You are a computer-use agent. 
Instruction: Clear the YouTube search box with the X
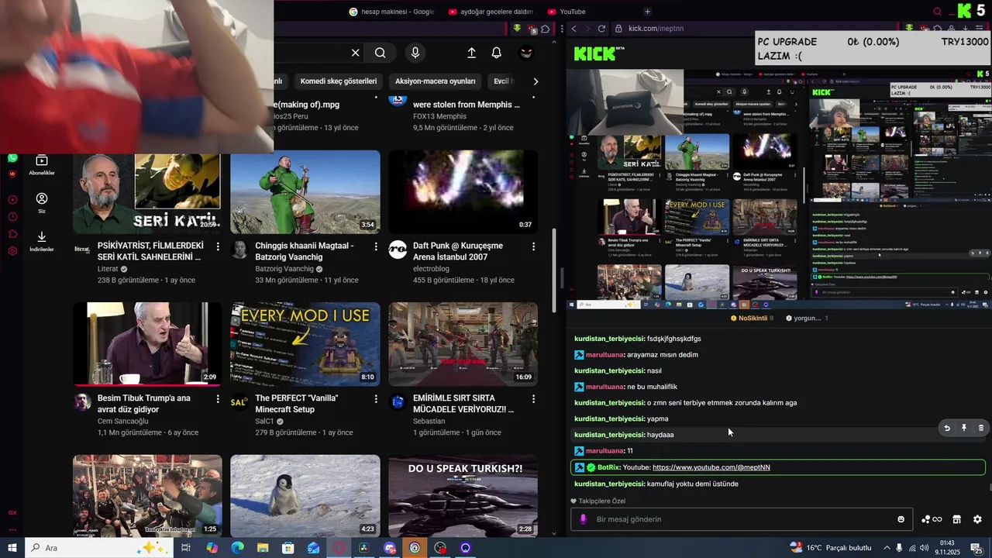coord(355,53)
